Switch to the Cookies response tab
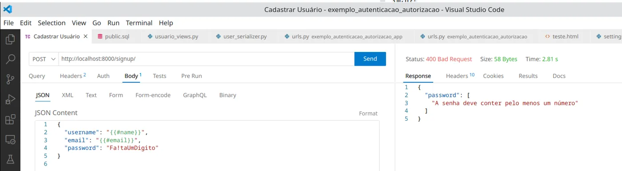The width and height of the screenshot is (622, 171). (x=493, y=76)
